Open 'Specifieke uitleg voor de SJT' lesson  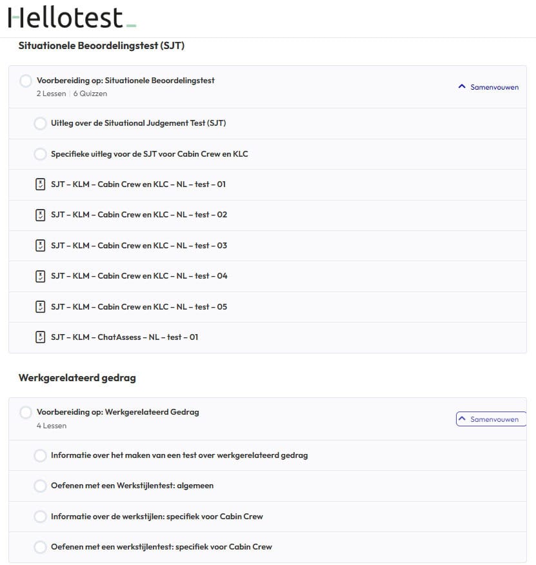tap(149, 154)
